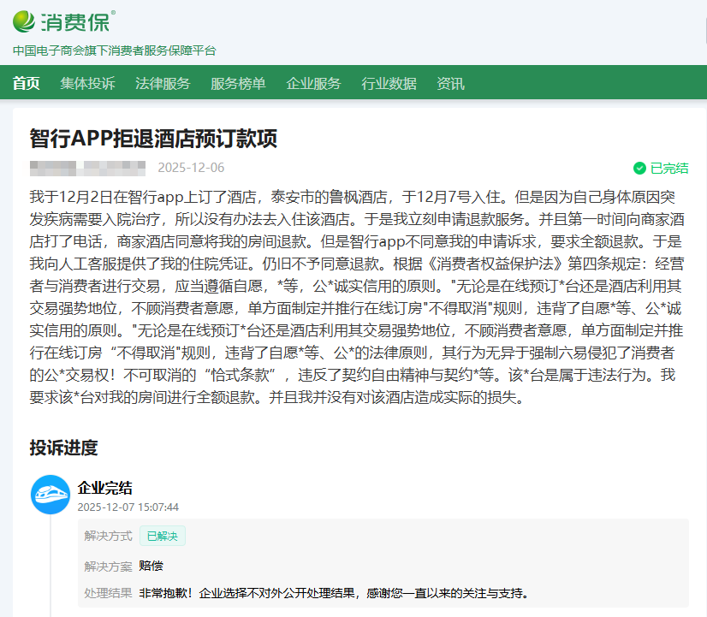Open the 资讯 news section
Image resolution: width=707 pixels, height=617 pixels.
point(449,84)
